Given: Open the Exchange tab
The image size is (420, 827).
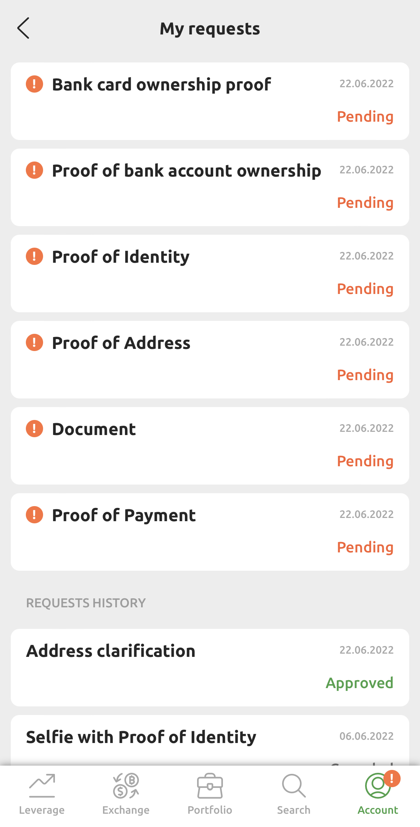Looking at the screenshot, I should (126, 794).
